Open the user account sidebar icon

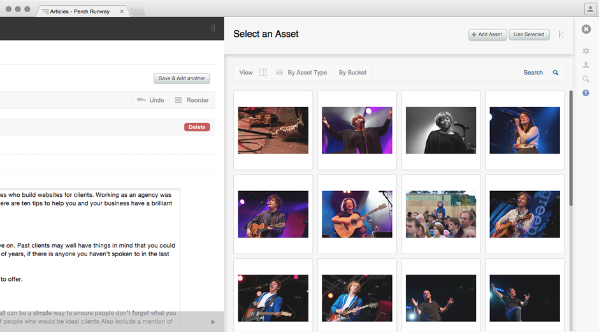[586, 65]
